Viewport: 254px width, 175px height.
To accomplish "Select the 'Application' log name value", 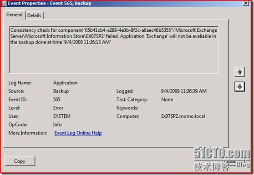I will point(66,83).
